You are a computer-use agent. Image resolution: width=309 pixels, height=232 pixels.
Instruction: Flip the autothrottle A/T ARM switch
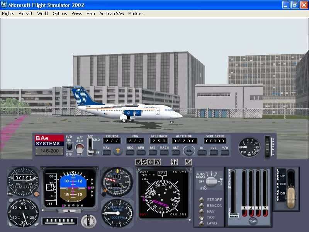coord(80,147)
